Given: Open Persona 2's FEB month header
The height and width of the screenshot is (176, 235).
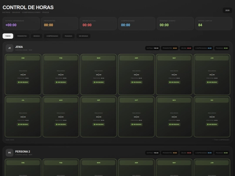Looking at the screenshot, I should click(x=60, y=163).
